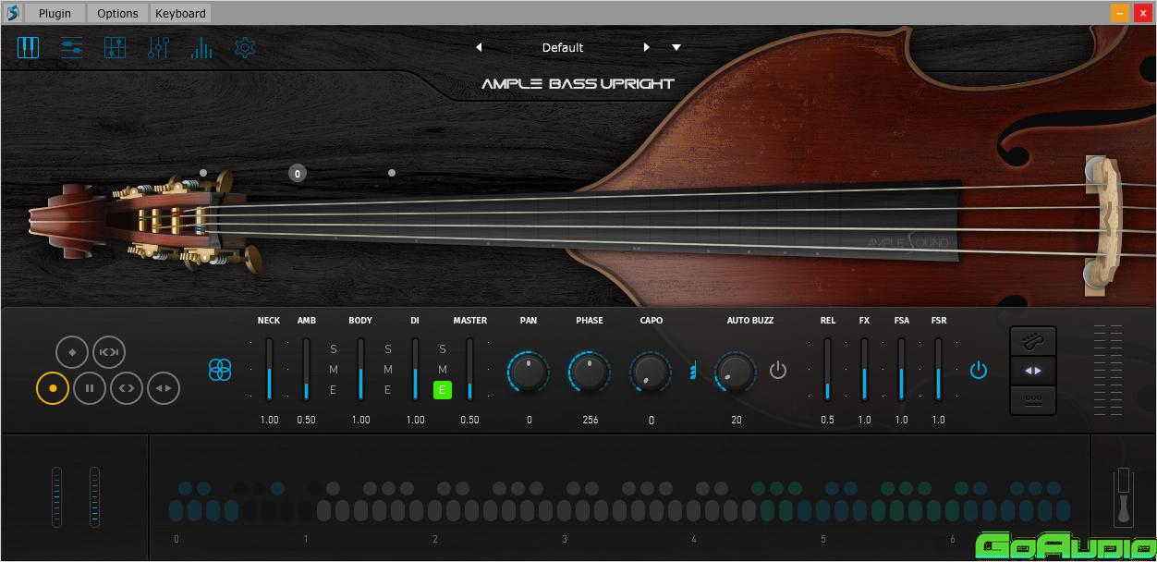Click the NECK value 1.00
This screenshot has width=1157, height=562.
tap(269, 420)
